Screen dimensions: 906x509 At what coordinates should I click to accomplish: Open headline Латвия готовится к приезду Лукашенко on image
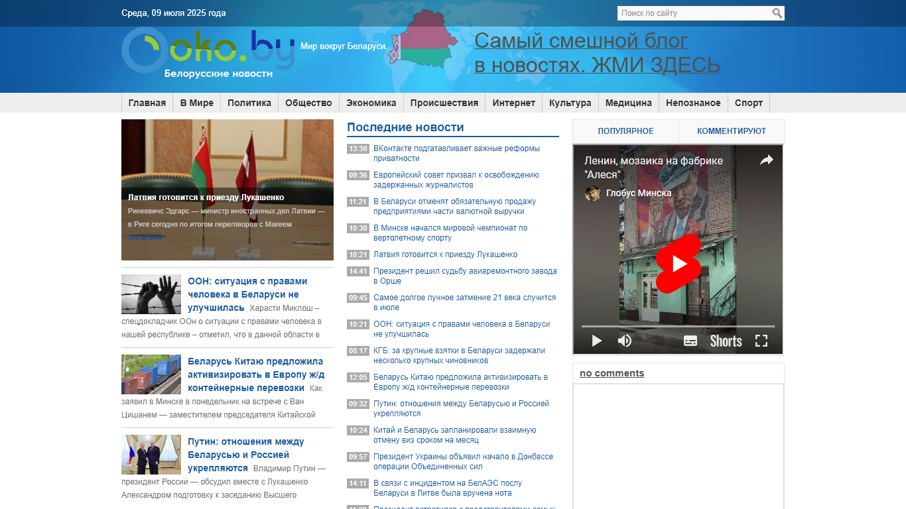click(x=206, y=198)
